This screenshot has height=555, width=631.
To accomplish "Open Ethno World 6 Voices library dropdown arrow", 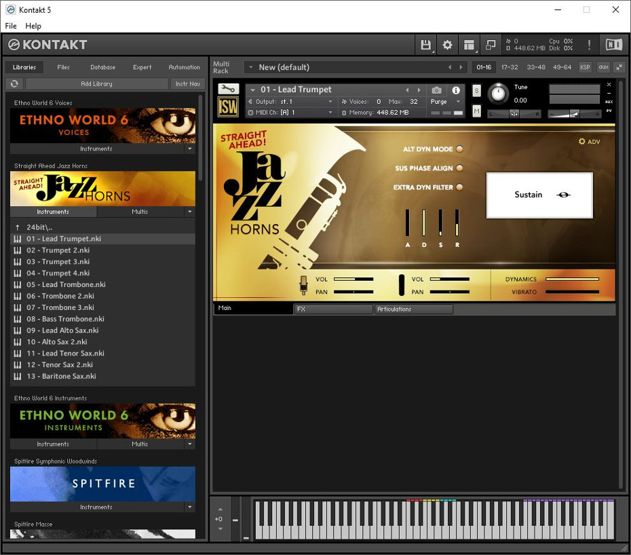I will point(190,149).
